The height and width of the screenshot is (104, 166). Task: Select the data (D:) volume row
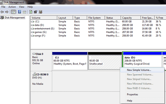pyautogui.click(x=98, y=25)
